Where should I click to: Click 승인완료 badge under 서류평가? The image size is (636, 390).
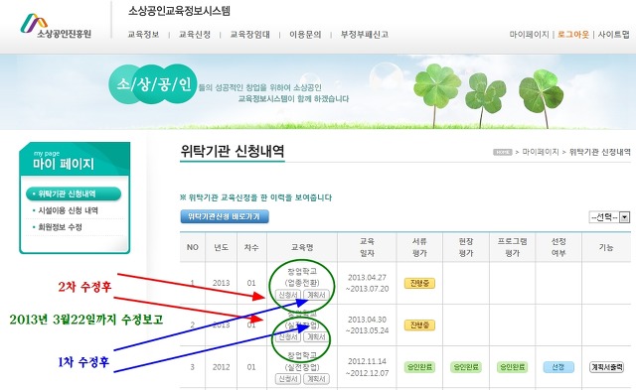(419, 367)
